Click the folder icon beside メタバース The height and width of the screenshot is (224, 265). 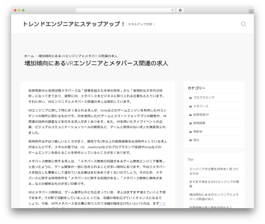pos(190,106)
